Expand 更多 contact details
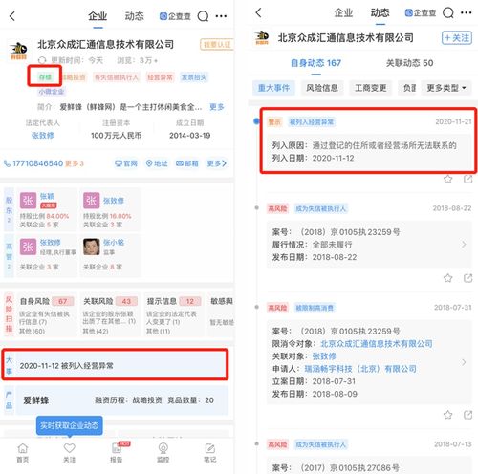This screenshot has height=474, width=478. pyautogui.click(x=217, y=163)
